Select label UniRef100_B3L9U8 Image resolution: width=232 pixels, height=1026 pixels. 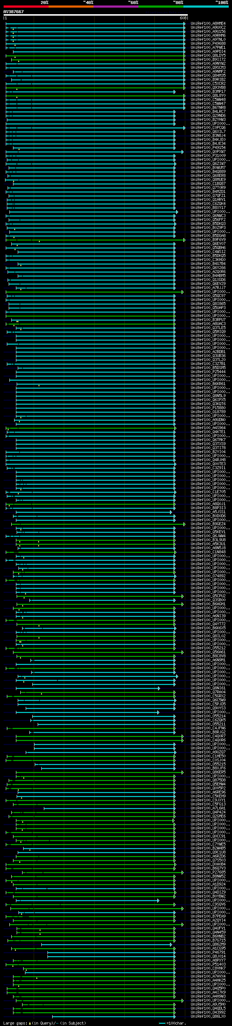point(208,540)
